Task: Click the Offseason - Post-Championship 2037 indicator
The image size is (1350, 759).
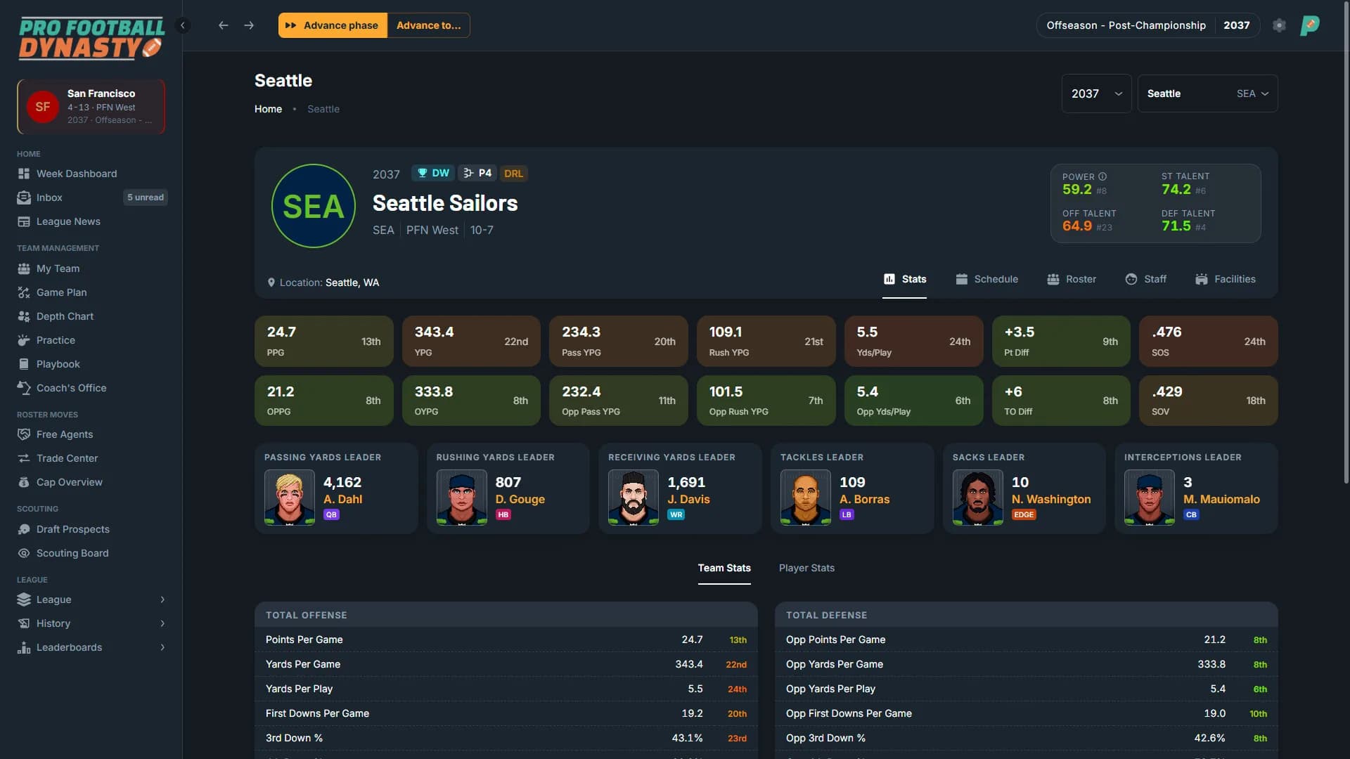Action: coord(1148,25)
